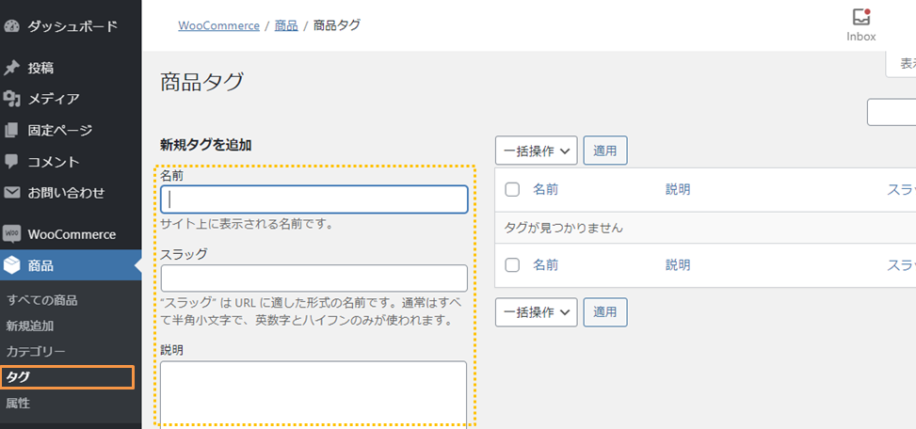The height and width of the screenshot is (429, 916).
Task: Click WooCommerce breadcrumb link
Action: (x=219, y=25)
